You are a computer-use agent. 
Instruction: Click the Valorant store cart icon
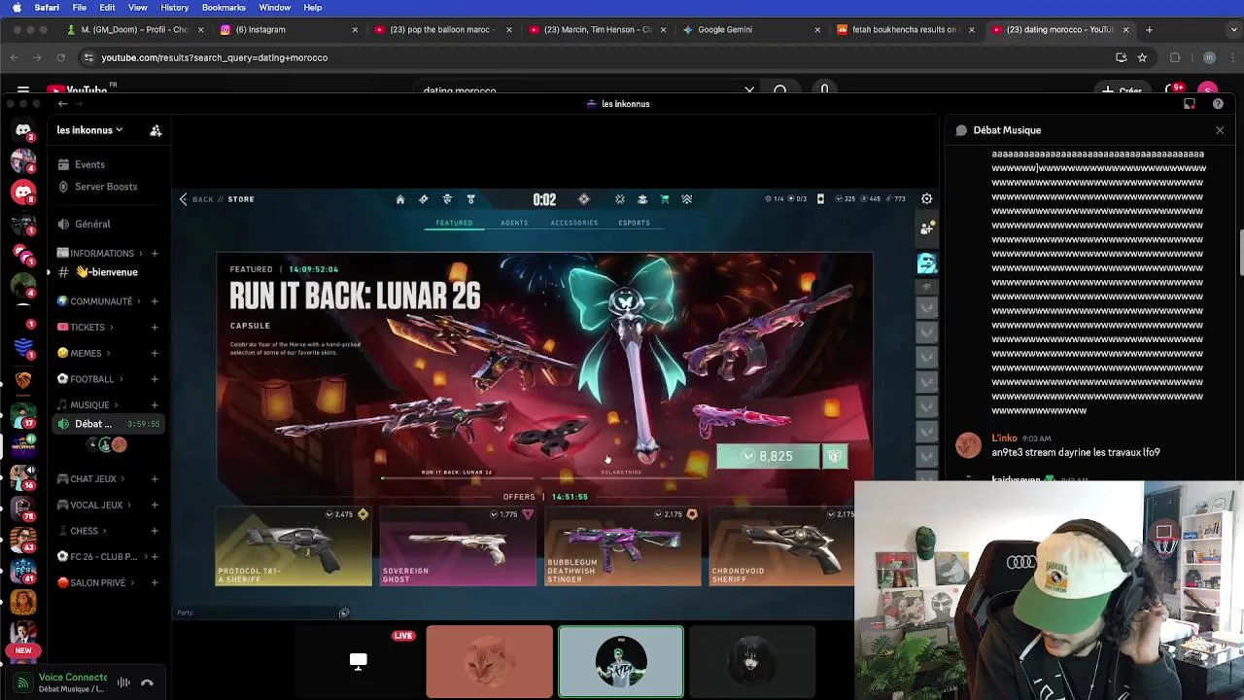point(665,199)
